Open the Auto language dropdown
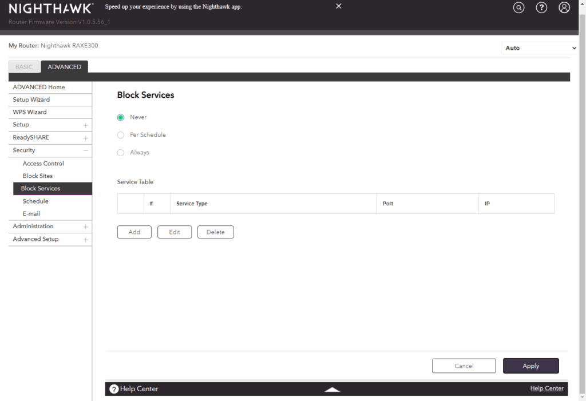The width and height of the screenshot is (586, 401). (540, 48)
